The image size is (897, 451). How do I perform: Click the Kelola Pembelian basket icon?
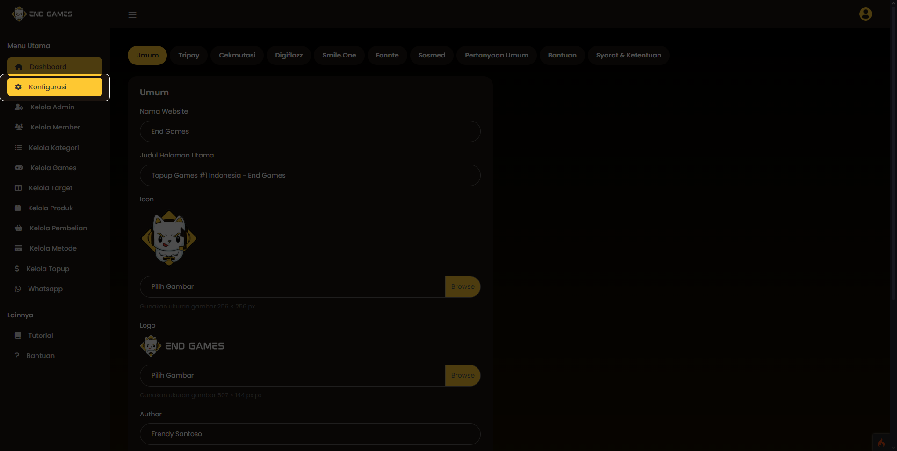(19, 228)
